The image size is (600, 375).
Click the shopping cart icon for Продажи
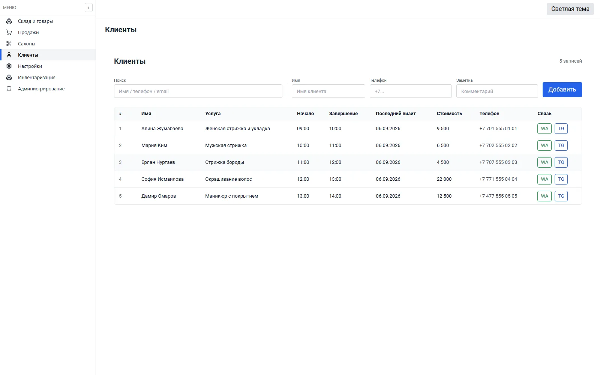[9, 32]
